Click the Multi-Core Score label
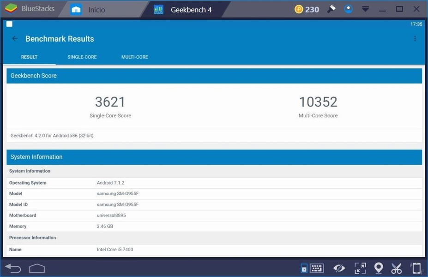This screenshot has height=277, width=428. click(318, 115)
